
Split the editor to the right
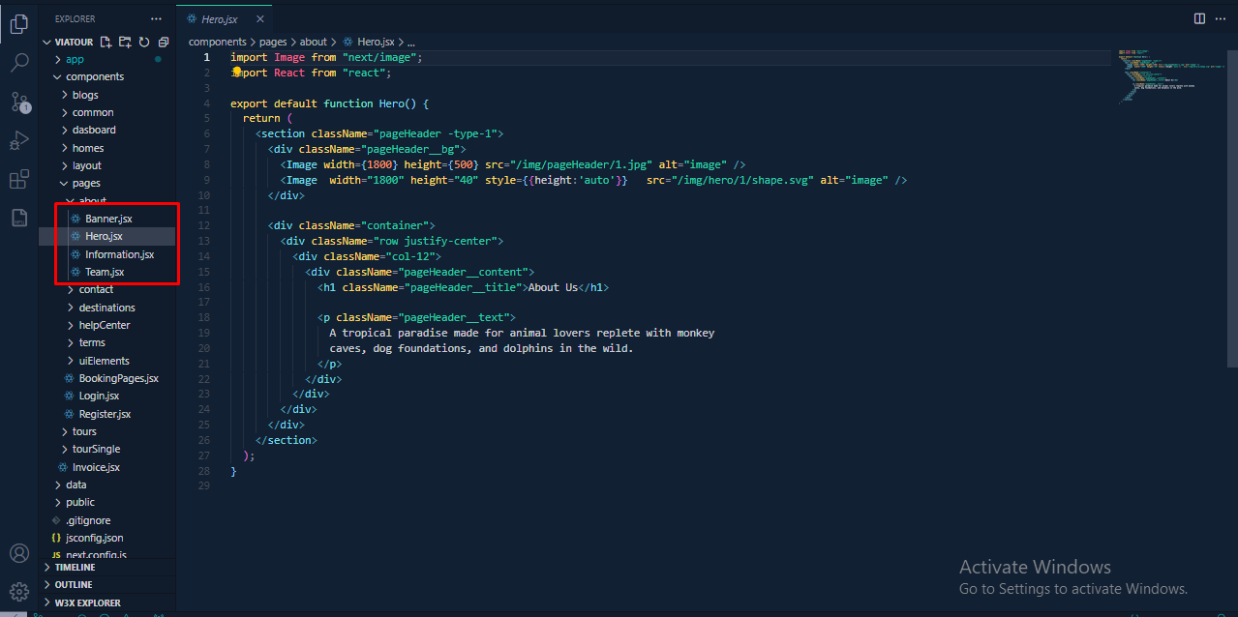tap(1199, 18)
